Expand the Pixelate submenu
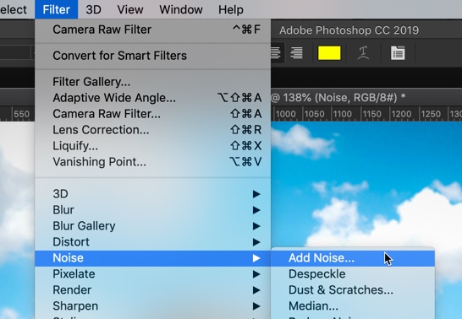The image size is (462, 319). coord(152,274)
